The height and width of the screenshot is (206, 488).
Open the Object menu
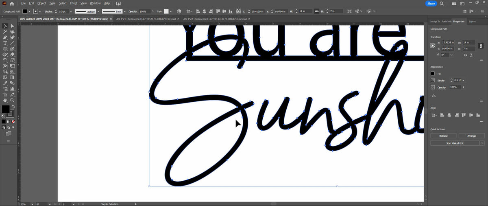(41, 3)
